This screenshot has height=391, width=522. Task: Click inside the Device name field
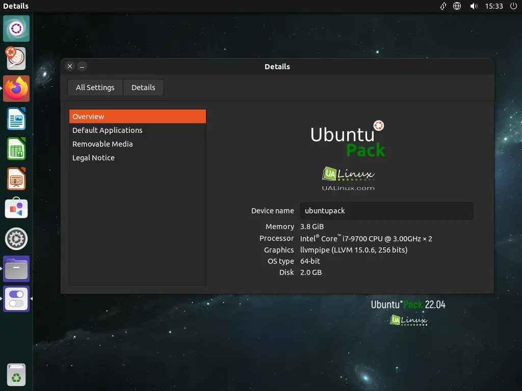coord(386,210)
